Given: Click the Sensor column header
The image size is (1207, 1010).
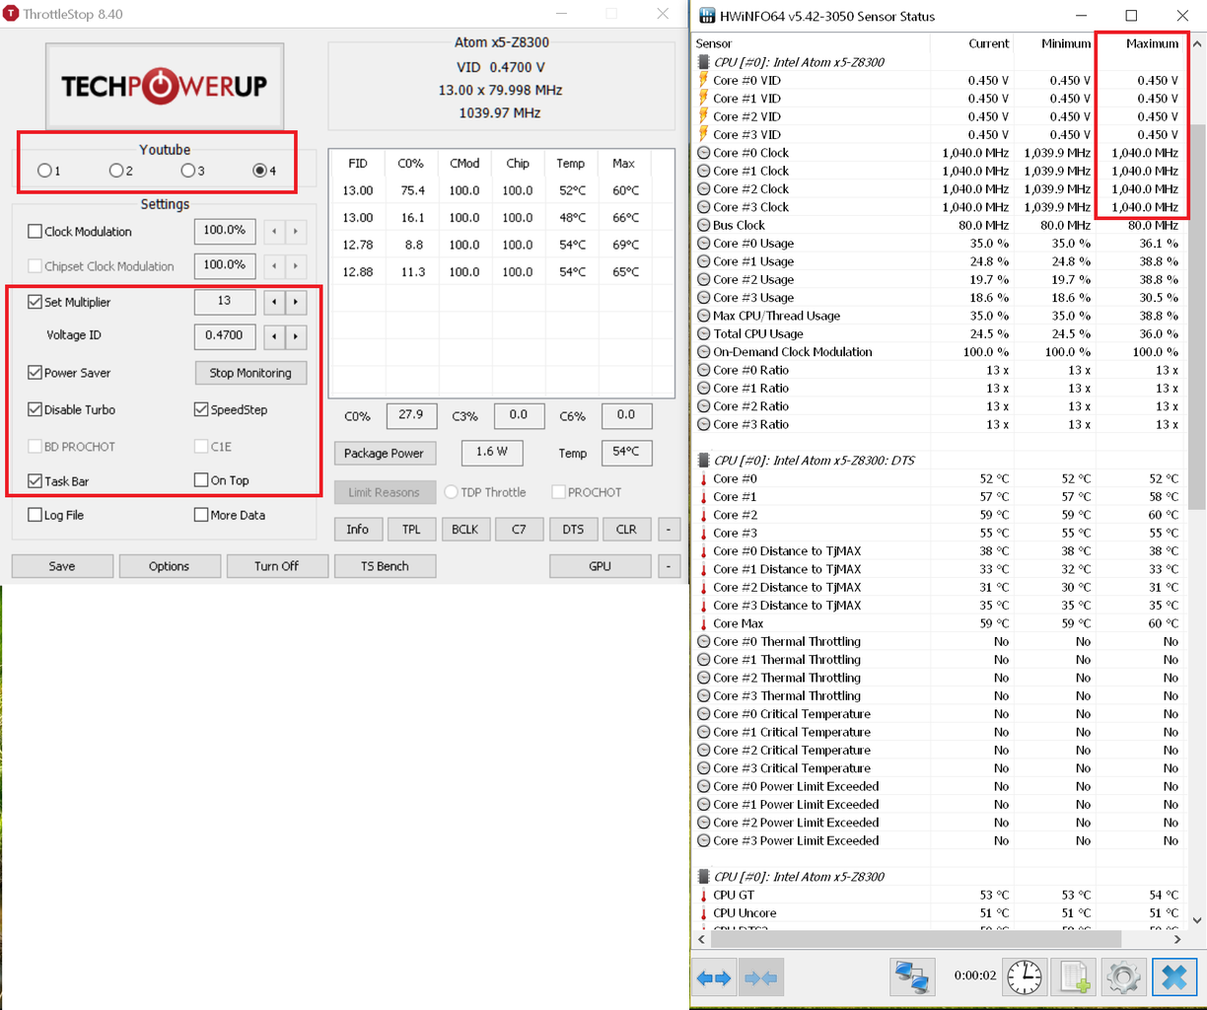Looking at the screenshot, I should (714, 43).
